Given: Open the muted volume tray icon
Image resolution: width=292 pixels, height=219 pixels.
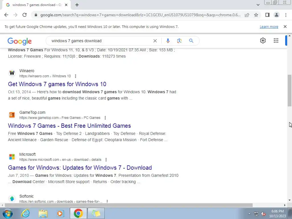Looking at the screenshot, I should tap(263, 214).
